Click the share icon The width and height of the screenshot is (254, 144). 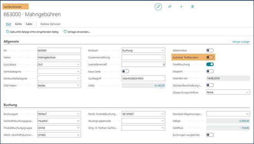point(170,7)
